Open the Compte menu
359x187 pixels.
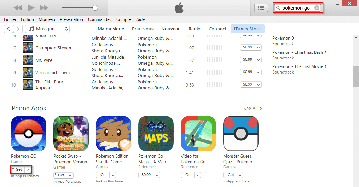click(124, 19)
